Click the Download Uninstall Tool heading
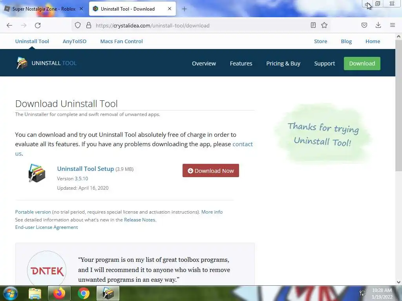Screen dimensions: 402x301 [x=66, y=103]
